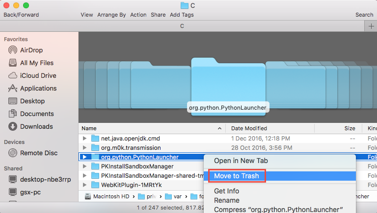This screenshot has height=213, width=377.
Task: Open iCloud Drive in the sidebar
Action: click(x=38, y=75)
